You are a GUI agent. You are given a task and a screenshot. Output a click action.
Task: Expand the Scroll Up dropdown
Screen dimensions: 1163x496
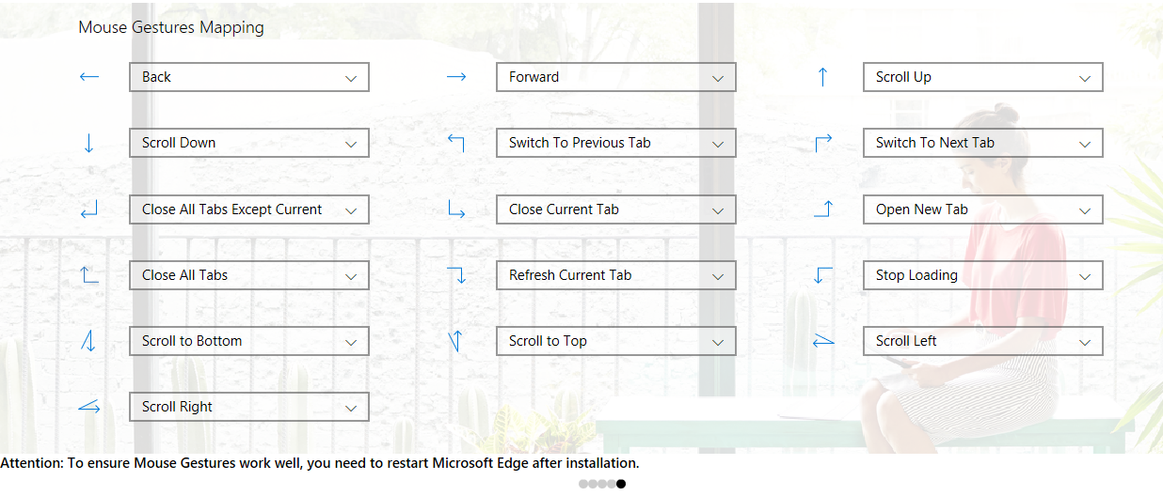pos(982,77)
